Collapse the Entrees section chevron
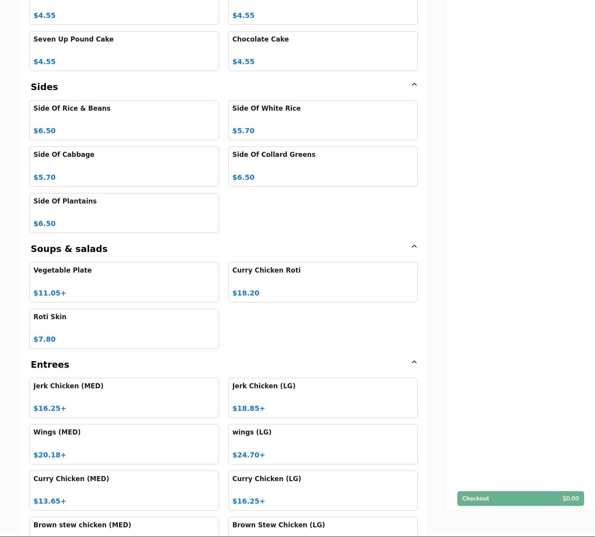 (x=414, y=362)
